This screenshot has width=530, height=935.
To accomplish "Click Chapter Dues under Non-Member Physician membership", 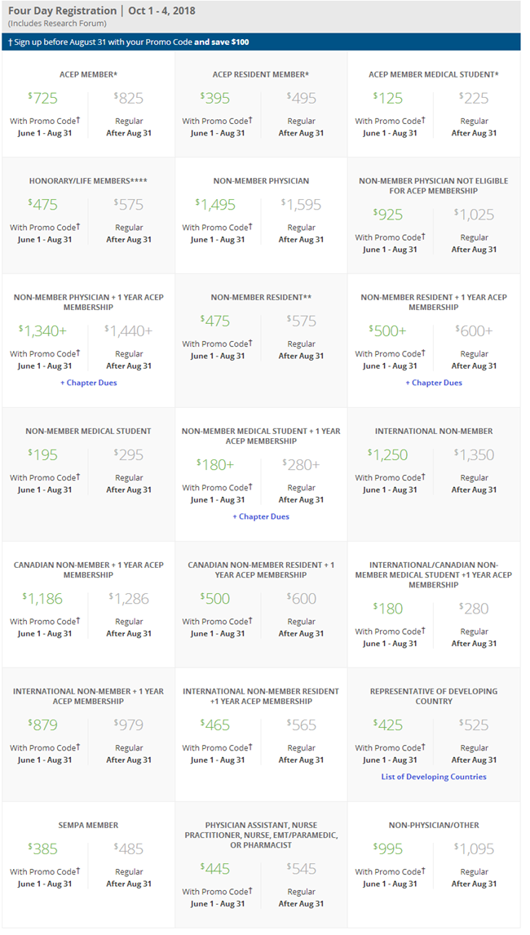I will point(88,383).
